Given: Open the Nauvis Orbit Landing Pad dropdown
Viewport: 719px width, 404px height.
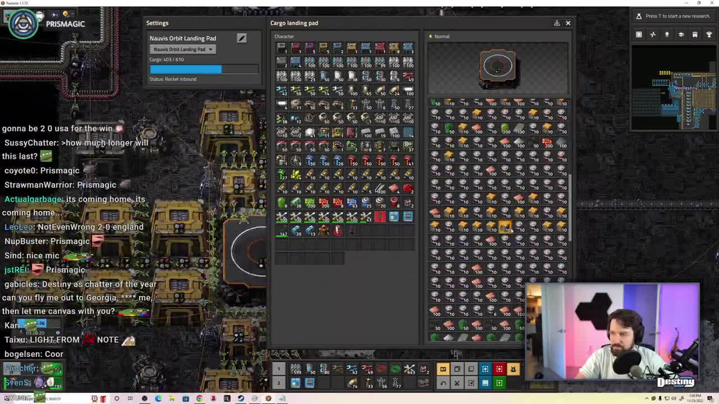Looking at the screenshot, I should point(183,49).
